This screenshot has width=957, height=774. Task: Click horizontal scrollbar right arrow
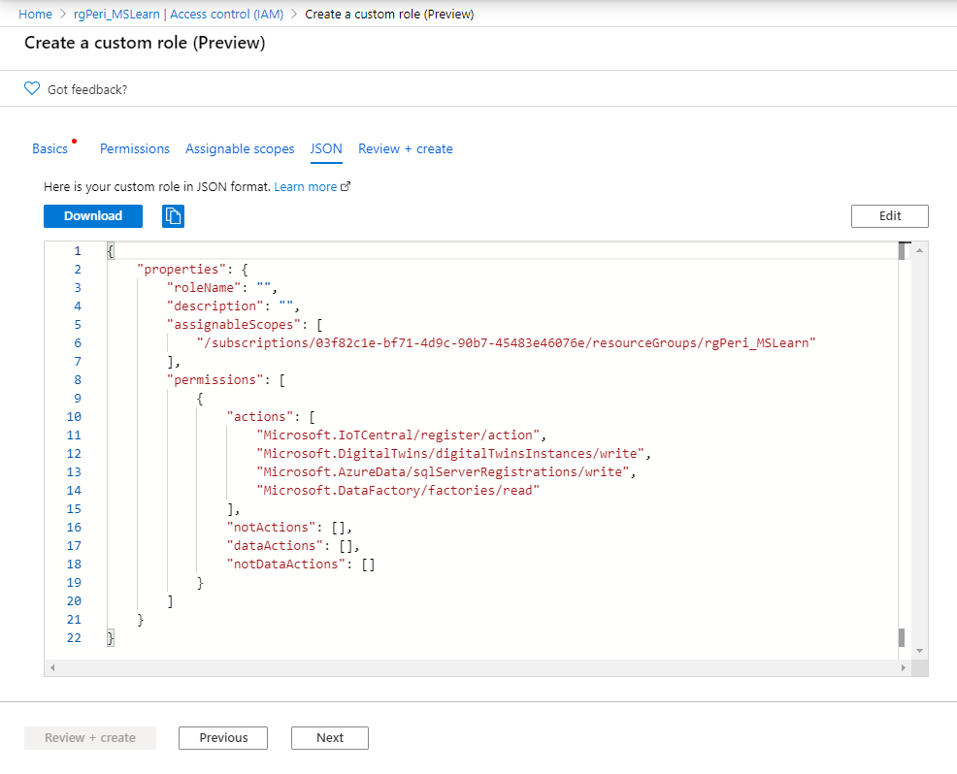904,668
